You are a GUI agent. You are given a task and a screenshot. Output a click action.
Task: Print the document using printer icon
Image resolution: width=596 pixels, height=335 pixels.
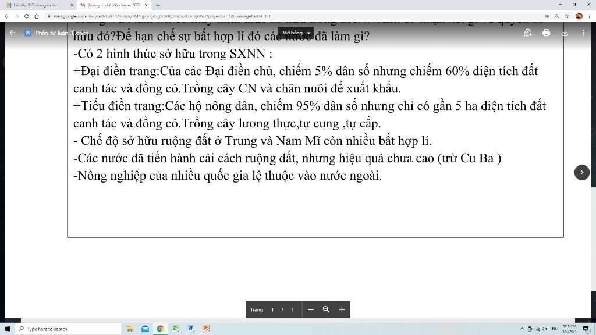pyautogui.click(x=546, y=33)
